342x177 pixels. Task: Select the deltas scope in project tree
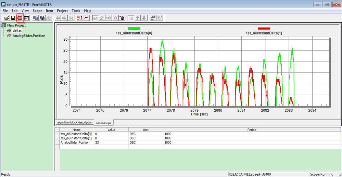click(x=17, y=30)
